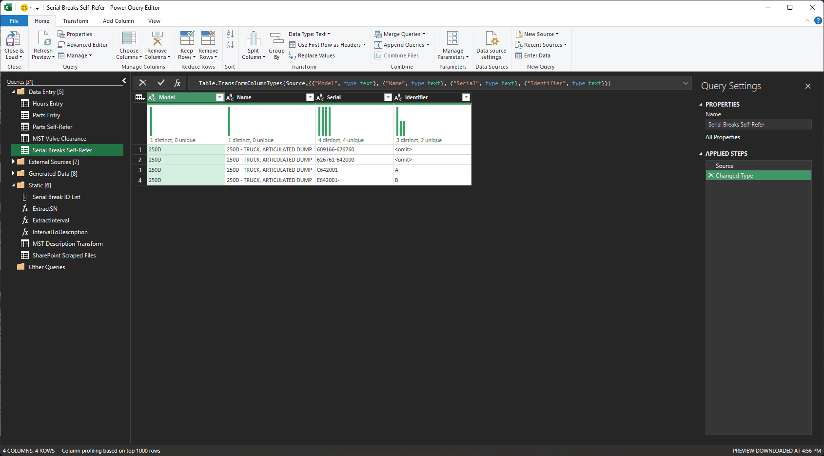The height and width of the screenshot is (456, 824).
Task: Select row number 3 header
Action: pyautogui.click(x=140, y=170)
